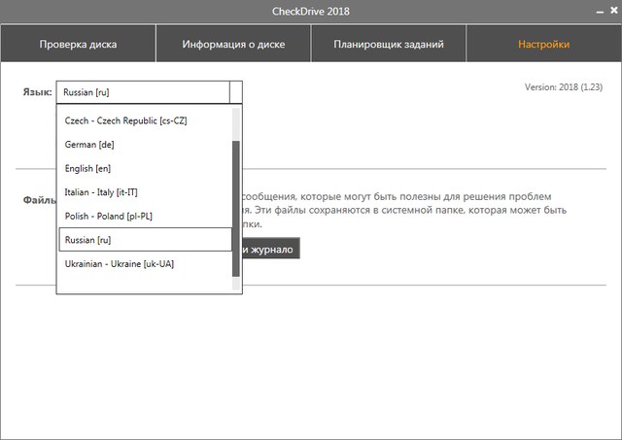Select the Настройки tab
This screenshot has width=622, height=440.
click(x=543, y=45)
